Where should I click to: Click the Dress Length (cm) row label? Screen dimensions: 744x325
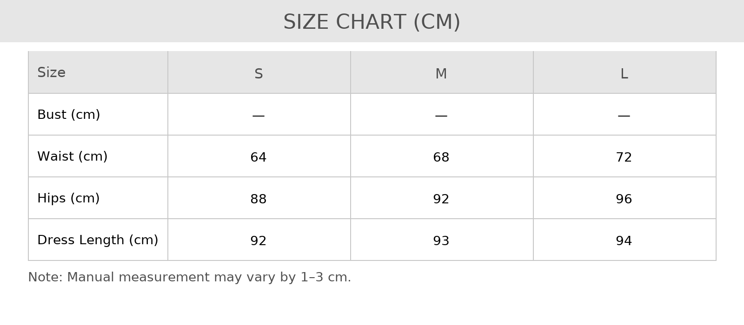(x=98, y=240)
